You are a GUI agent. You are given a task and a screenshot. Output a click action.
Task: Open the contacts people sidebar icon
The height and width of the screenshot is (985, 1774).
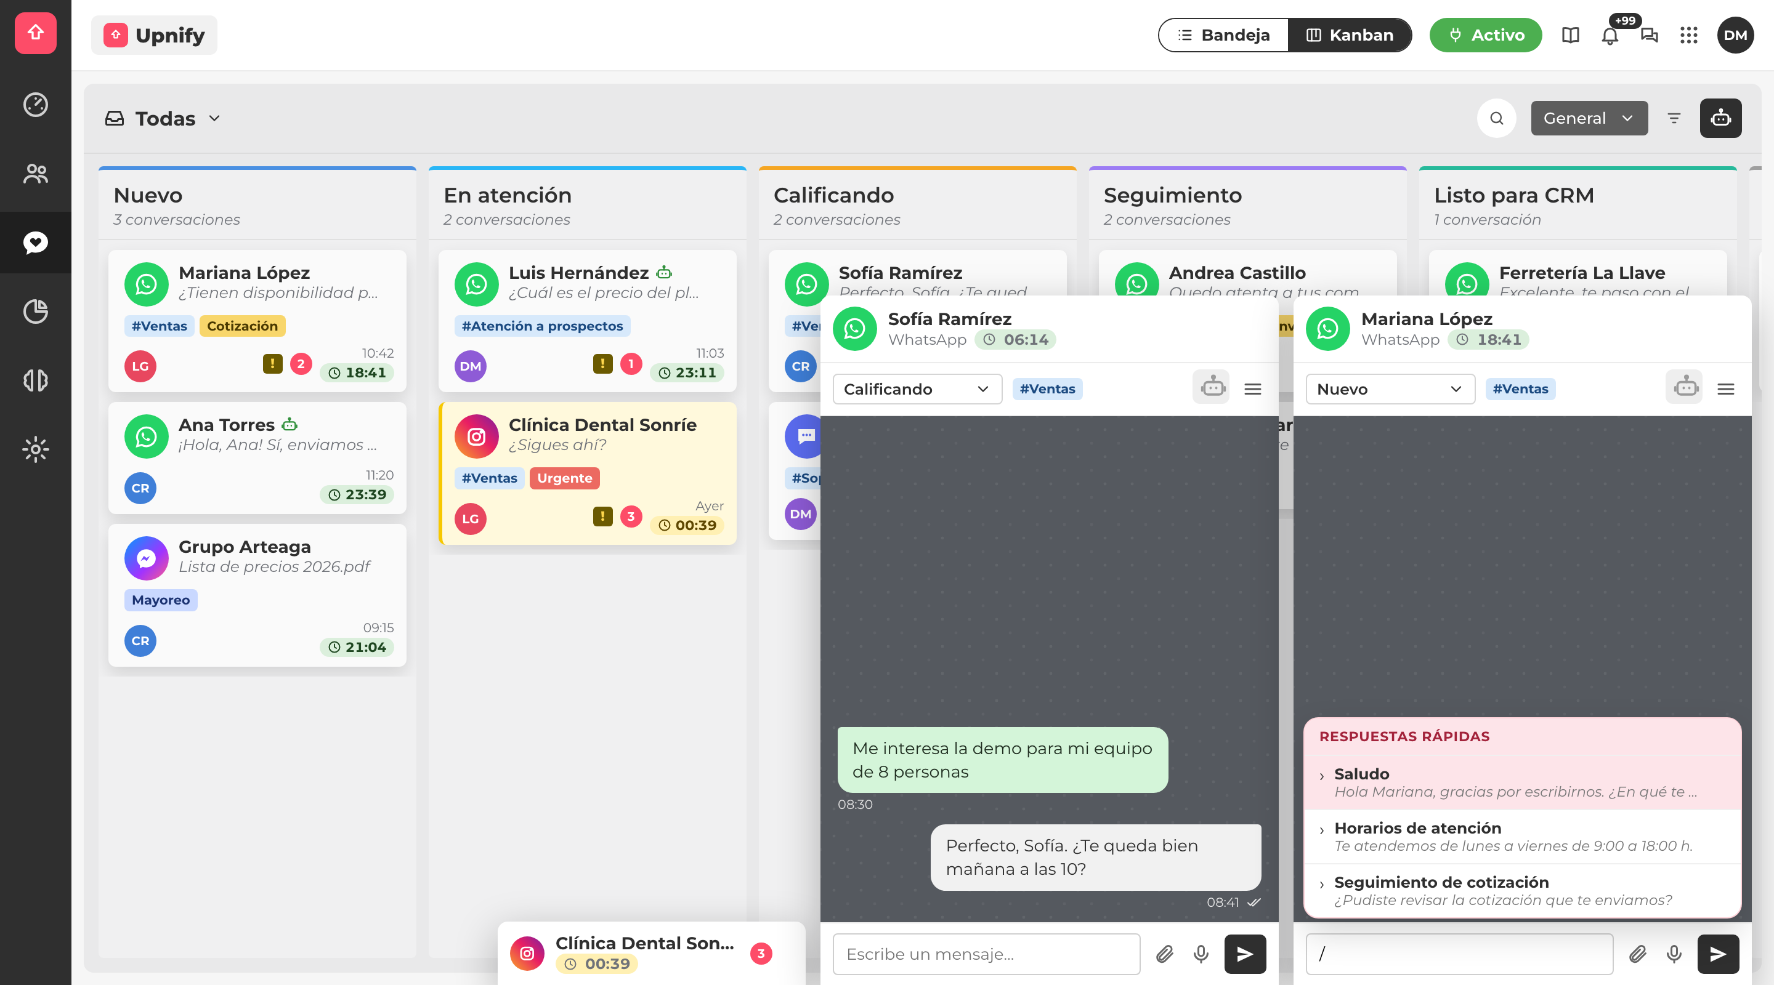tap(36, 174)
